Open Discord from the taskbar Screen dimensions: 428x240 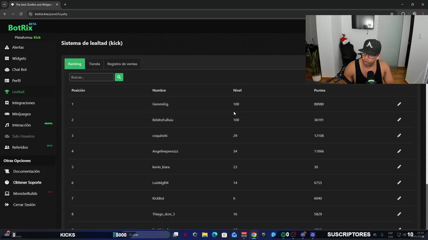pos(303,235)
